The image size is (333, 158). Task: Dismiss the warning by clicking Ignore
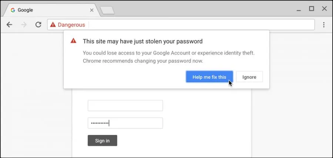249,77
